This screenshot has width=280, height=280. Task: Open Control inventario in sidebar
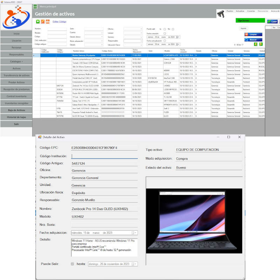click(x=16, y=97)
